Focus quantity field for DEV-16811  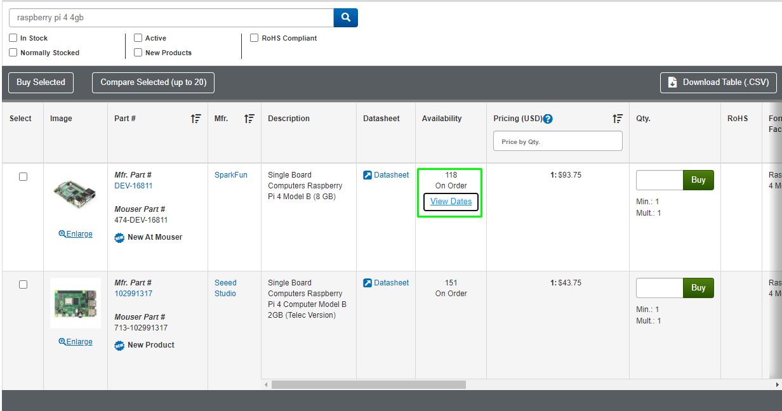coord(659,180)
